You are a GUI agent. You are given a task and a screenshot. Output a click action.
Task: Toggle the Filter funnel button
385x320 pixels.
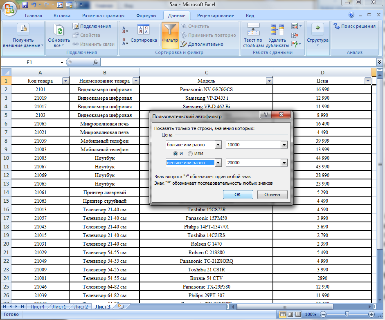pyautogui.click(x=170, y=35)
